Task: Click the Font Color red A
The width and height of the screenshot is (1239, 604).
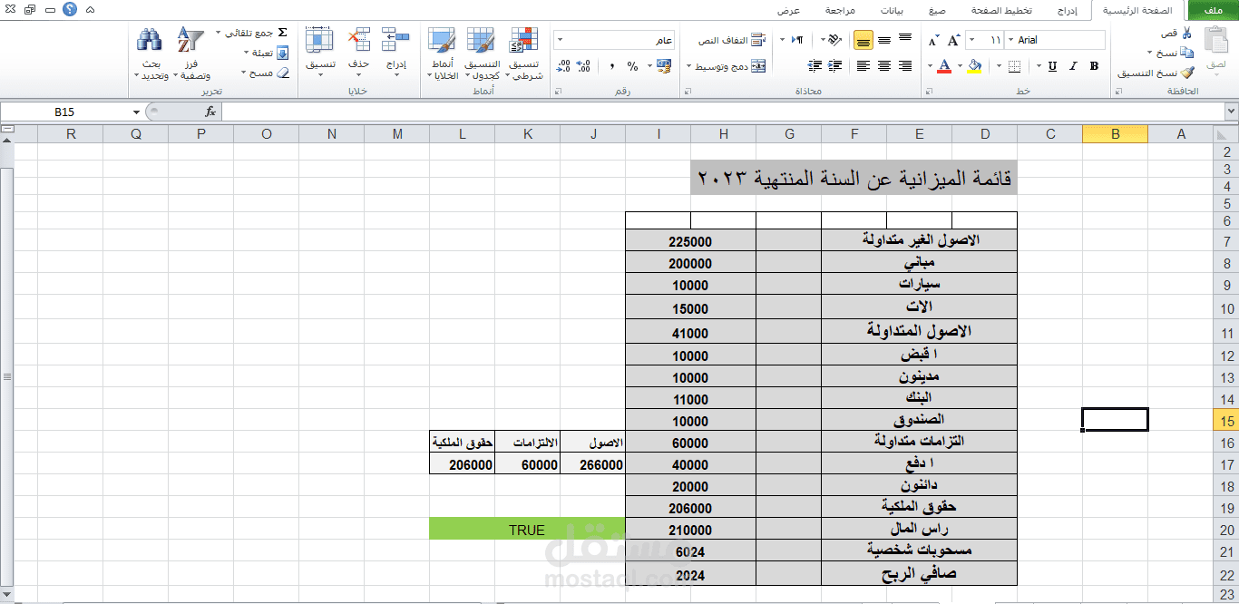Action: click(x=944, y=66)
